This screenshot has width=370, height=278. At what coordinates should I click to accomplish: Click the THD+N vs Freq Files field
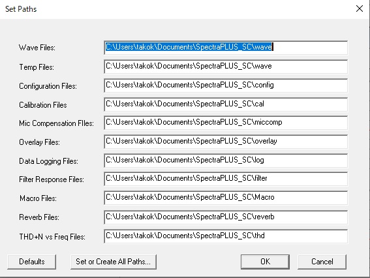coord(226,236)
